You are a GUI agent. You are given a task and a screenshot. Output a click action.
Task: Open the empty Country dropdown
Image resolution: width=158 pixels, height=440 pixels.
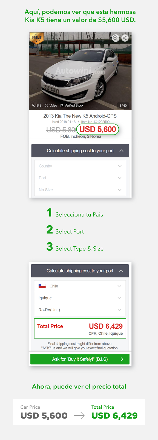(x=80, y=166)
